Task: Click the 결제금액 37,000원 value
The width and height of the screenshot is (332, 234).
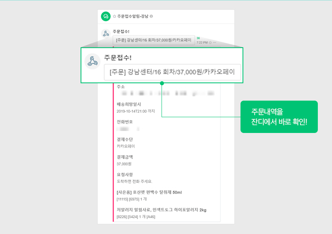Action: (124, 164)
